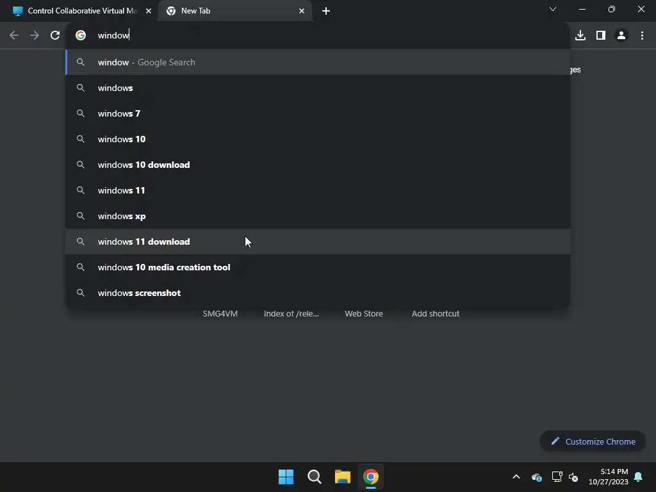656x492 pixels.
Task: Open File Explorer from the taskbar
Action: tap(343, 477)
